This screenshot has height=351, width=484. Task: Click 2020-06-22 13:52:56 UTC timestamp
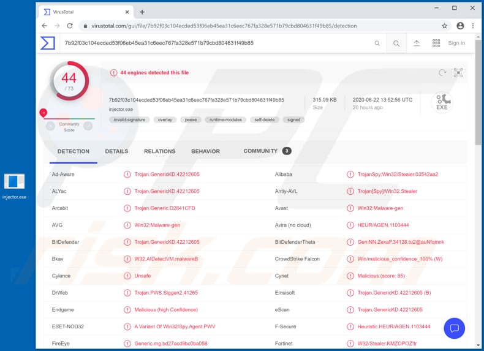(x=382, y=100)
